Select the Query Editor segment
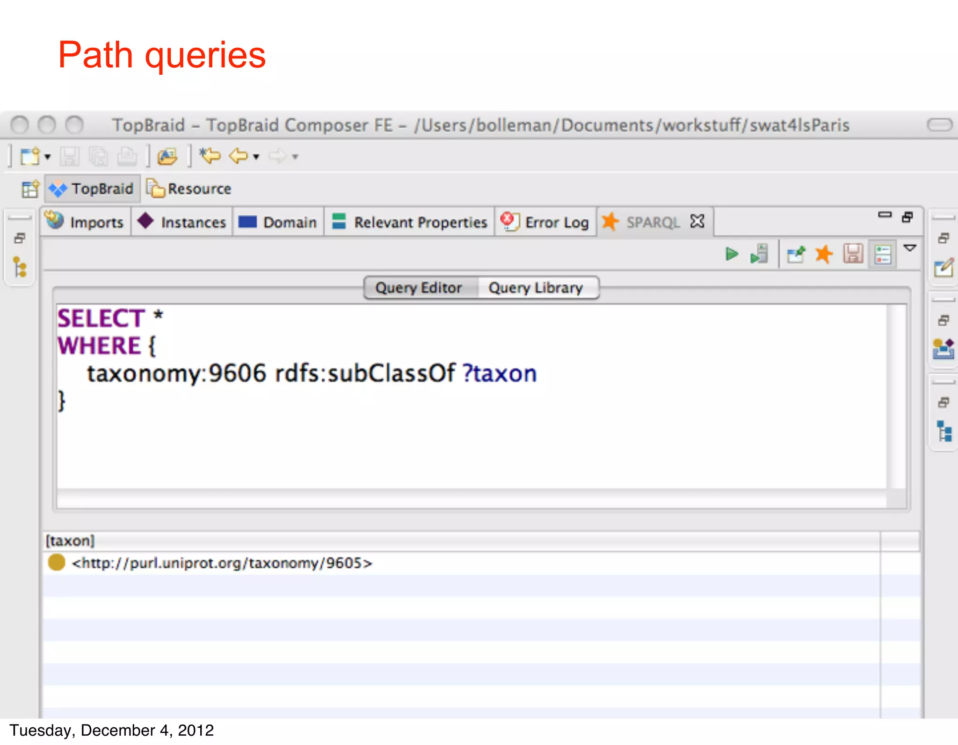Screen dimensions: 958x745 point(419,288)
